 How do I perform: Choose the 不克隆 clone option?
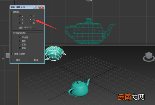click(20, 37)
